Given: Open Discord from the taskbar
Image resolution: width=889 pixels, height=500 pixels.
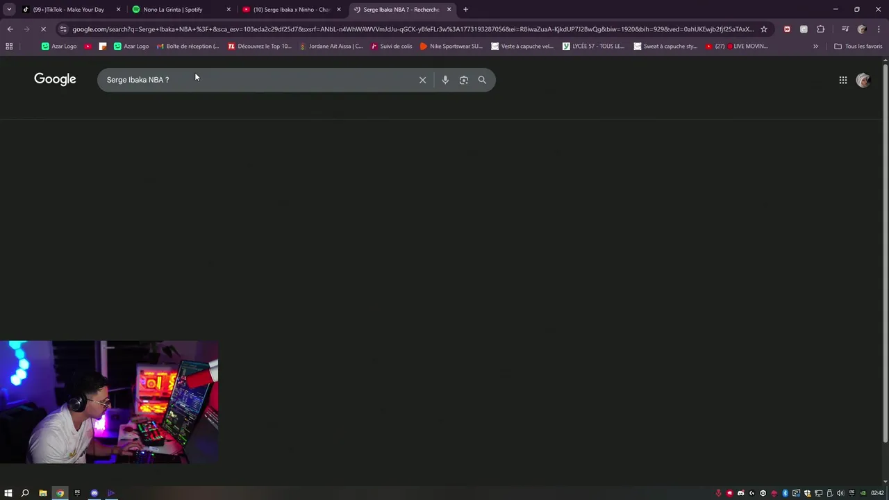Looking at the screenshot, I should pos(94,493).
